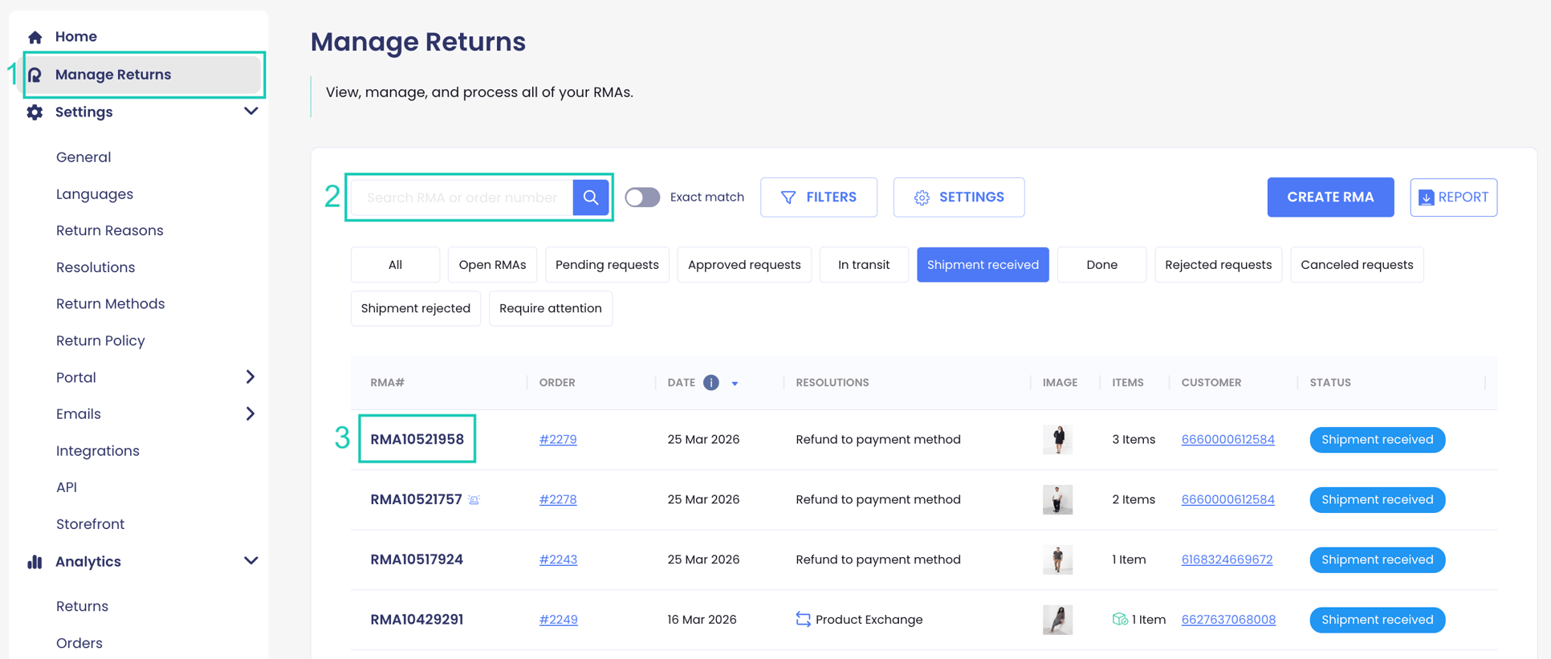The height and width of the screenshot is (659, 1551).
Task: Click the Home house icon
Action: [35, 37]
